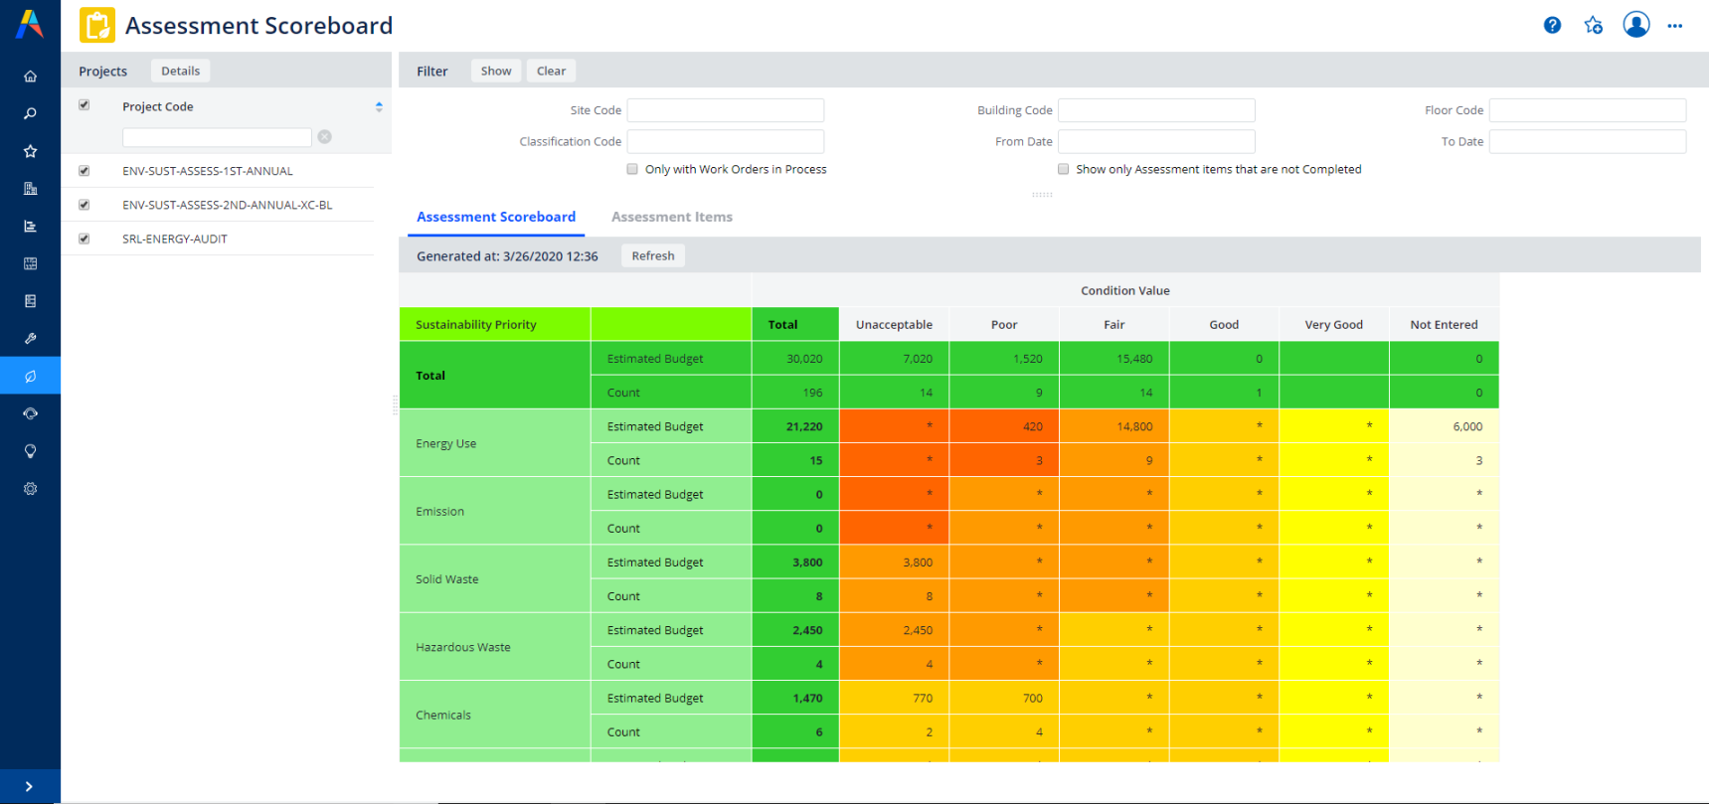Add page to favorites with star-plus icon
1710x805 pixels.
click(1594, 26)
